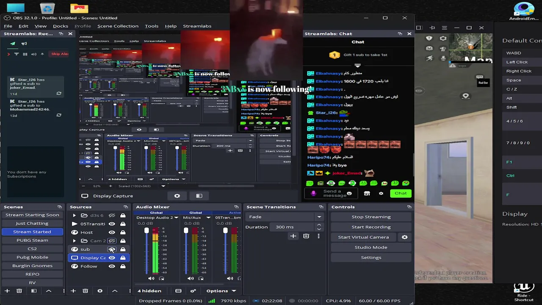Screen dimensions: 542x305
Task: Adjust Mic/Aux volume slider handle
Action: pos(186,230)
